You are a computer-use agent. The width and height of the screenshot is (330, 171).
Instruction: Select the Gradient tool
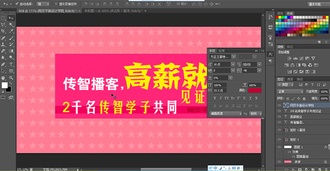pyautogui.click(x=11, y=51)
